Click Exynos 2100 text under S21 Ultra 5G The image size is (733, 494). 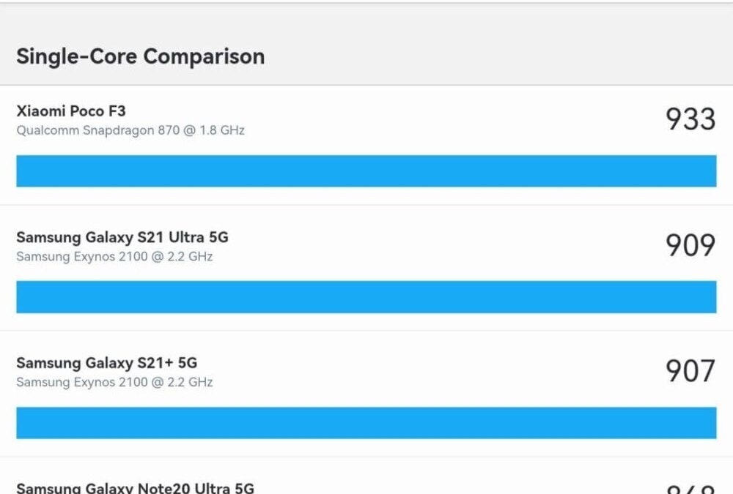click(x=114, y=256)
